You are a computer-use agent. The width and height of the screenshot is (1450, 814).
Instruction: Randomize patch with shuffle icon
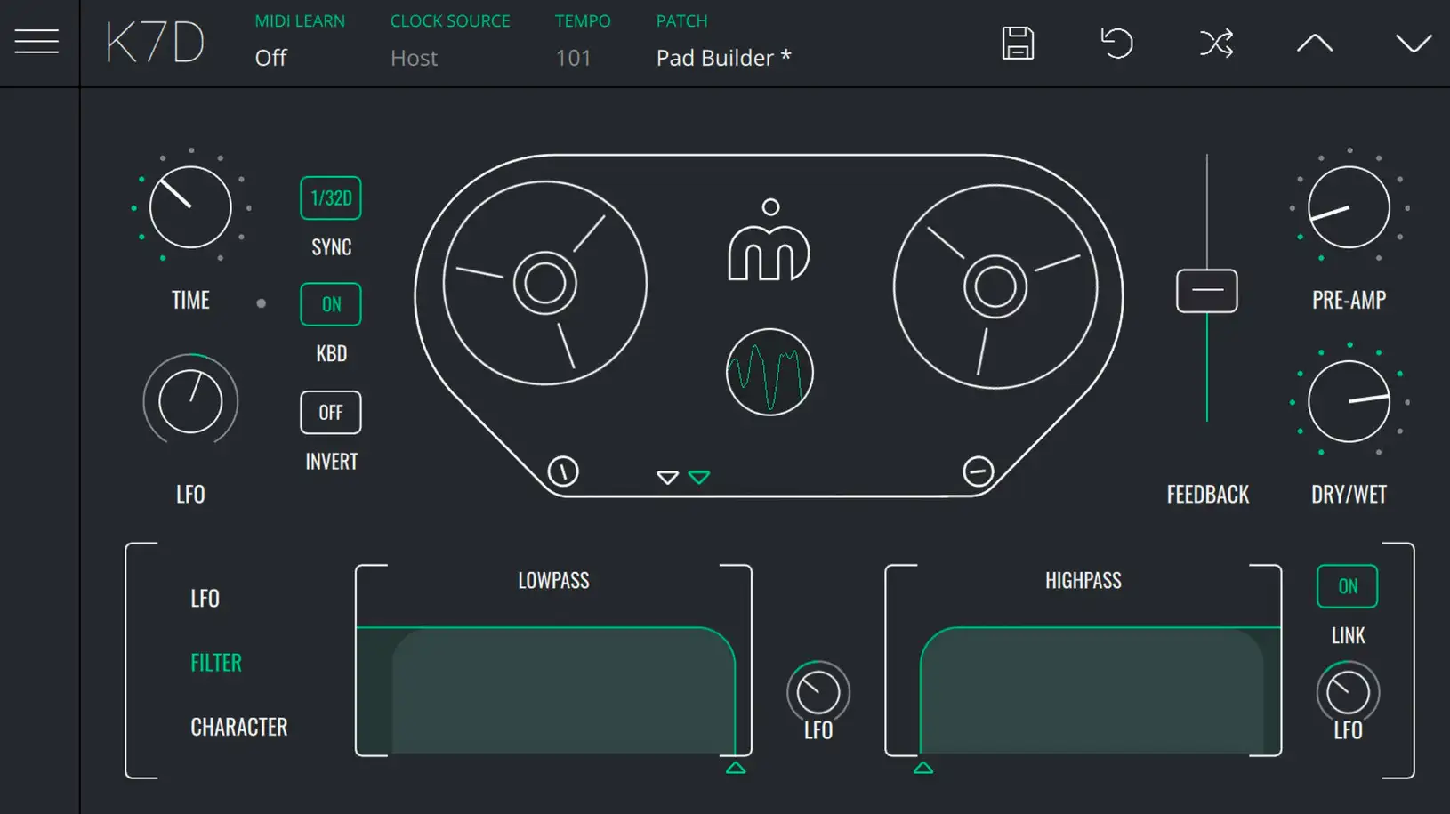(1216, 43)
